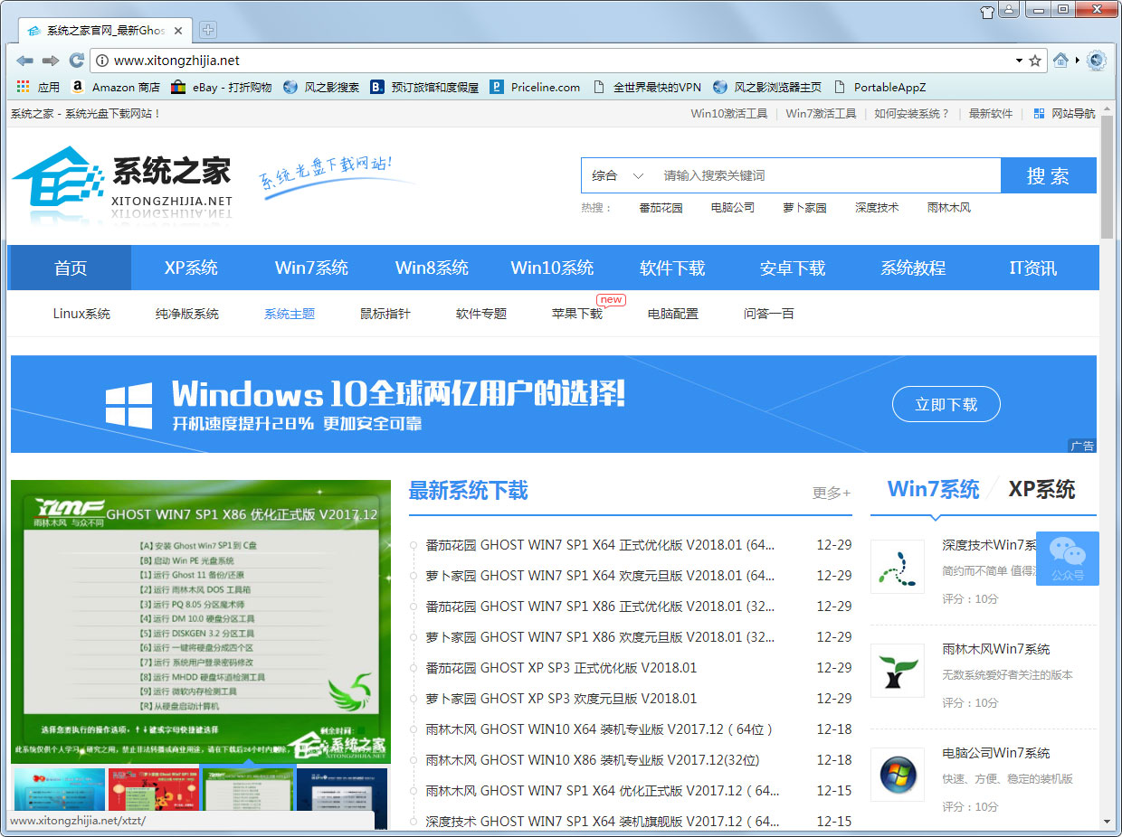Go forward with the forward arrow
Screen dimensions: 1122x837
point(51,61)
